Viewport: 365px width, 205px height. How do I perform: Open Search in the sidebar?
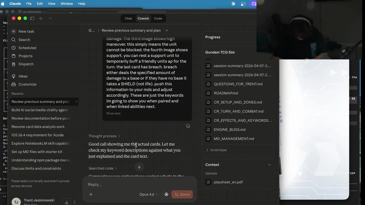coord(24,40)
